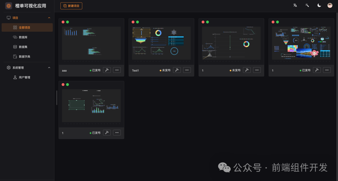Image resolution: width=338 pixels, height=181 pixels.
Task: Click the 橙单可视化应用 logo icon
Action: [x=9, y=5]
